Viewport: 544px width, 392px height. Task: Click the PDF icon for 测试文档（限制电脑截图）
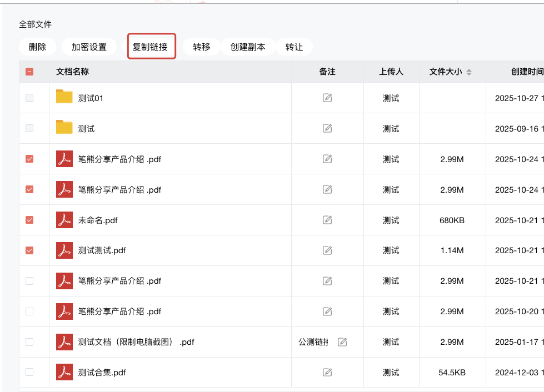[x=64, y=341]
